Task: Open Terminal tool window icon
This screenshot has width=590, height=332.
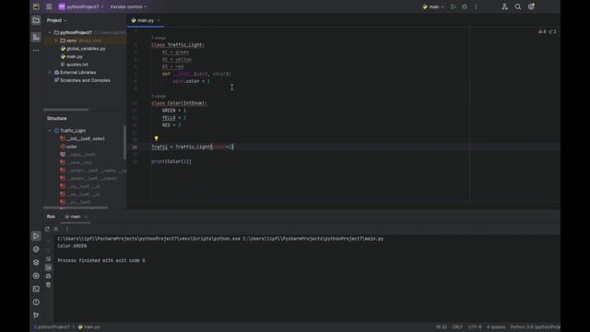Action: click(x=36, y=289)
